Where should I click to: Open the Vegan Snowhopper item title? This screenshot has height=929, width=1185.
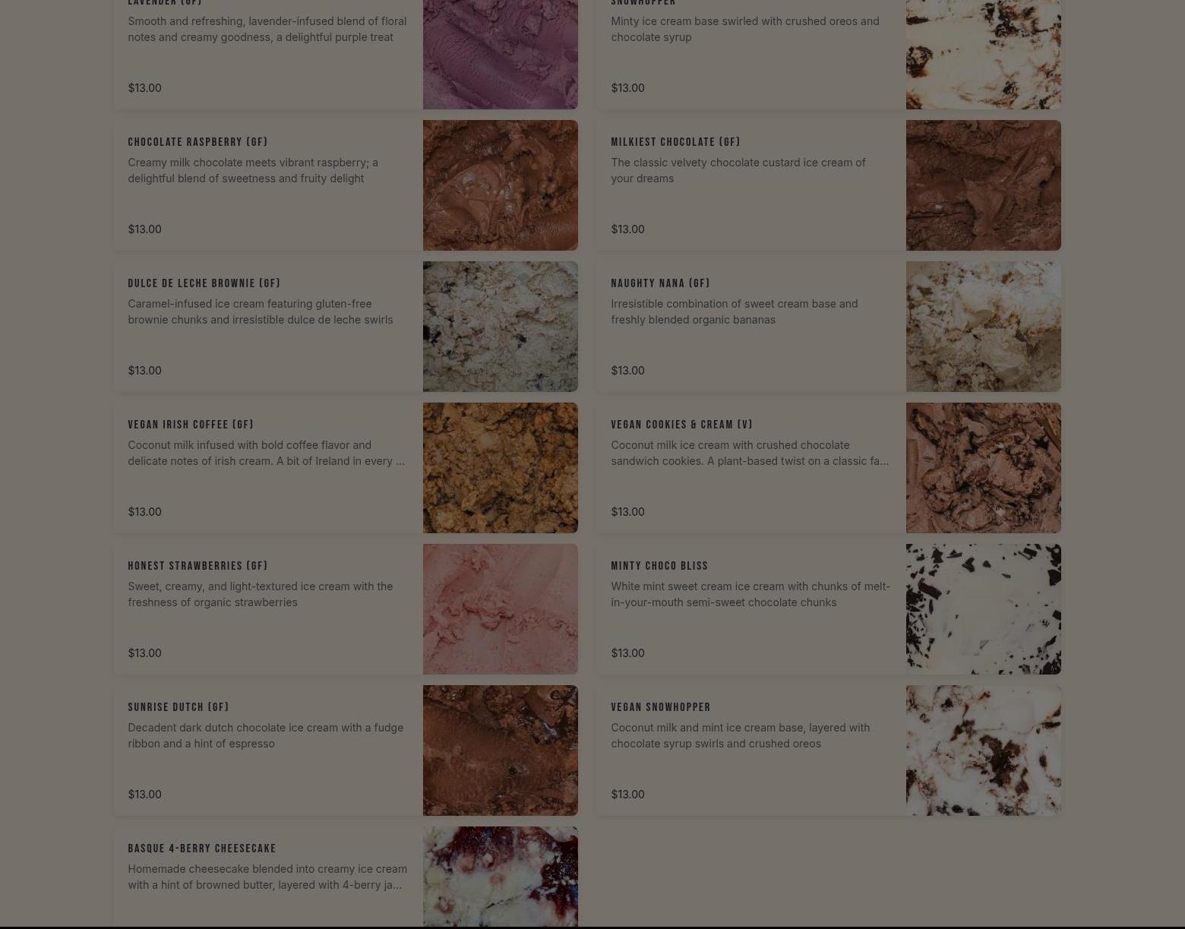pyautogui.click(x=661, y=707)
